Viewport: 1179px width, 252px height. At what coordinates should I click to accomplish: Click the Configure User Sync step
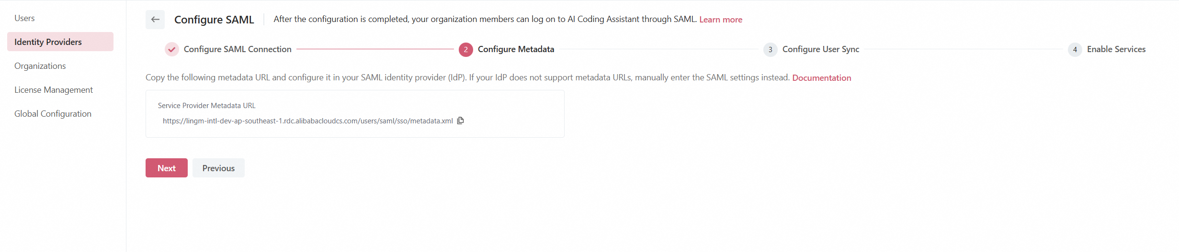tap(820, 49)
